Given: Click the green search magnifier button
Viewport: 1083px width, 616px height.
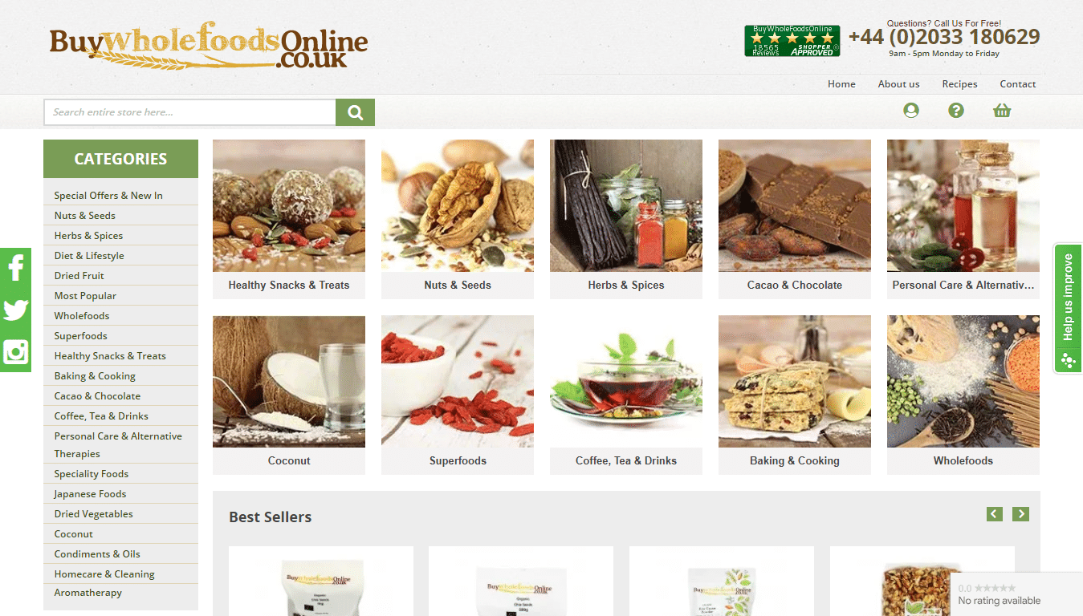Looking at the screenshot, I should (355, 112).
